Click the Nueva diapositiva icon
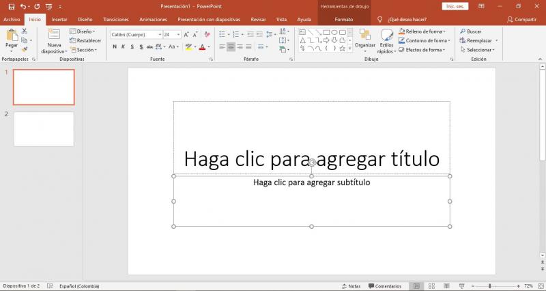This screenshot has width=546, height=291. 54,34
